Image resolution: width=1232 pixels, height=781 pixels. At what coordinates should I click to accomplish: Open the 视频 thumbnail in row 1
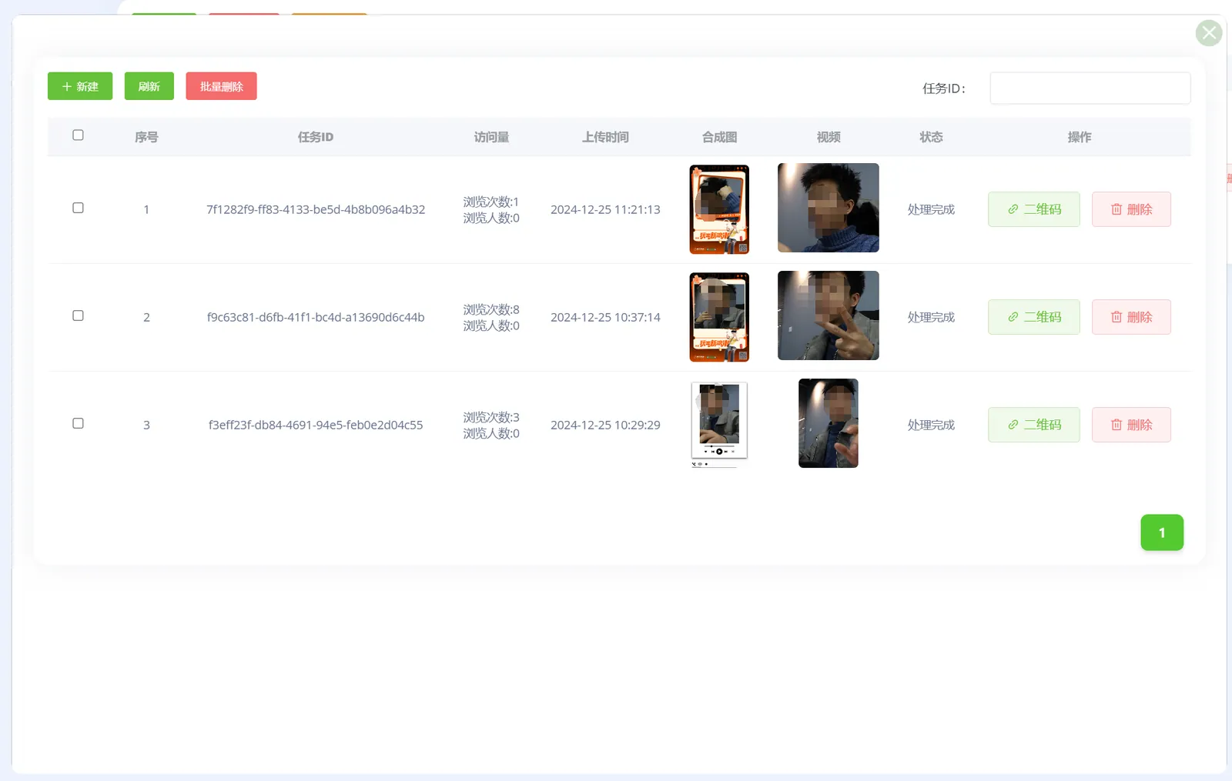[x=829, y=208]
